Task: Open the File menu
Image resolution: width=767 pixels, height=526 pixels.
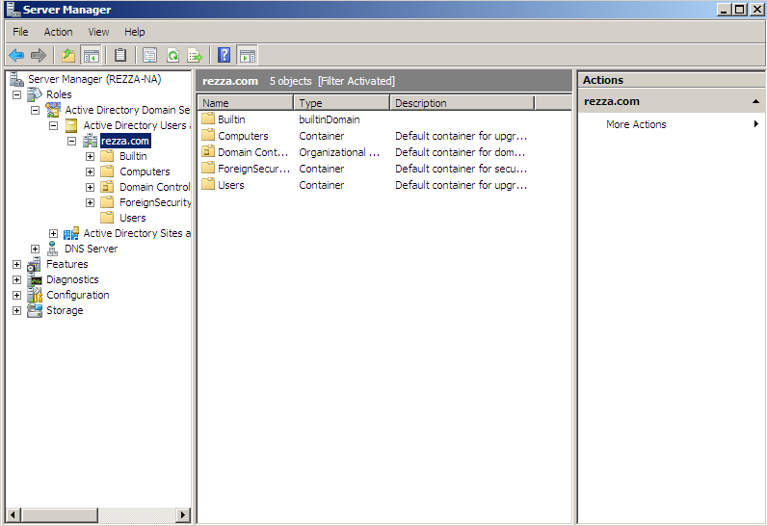Action: click(x=20, y=32)
